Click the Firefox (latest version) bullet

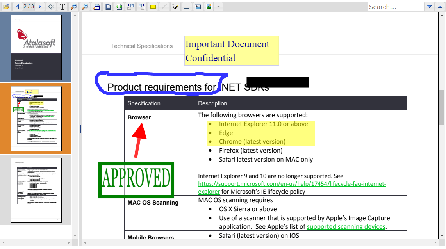[251, 150]
